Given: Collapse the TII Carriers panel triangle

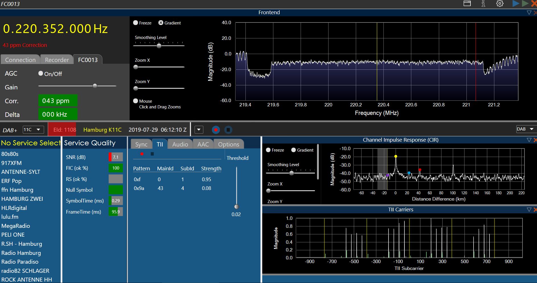Looking at the screenshot, I should click(529, 210).
